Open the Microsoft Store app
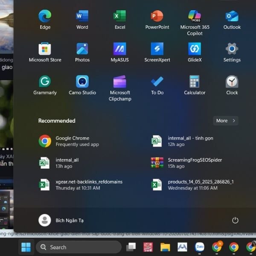The image size is (256, 256). [x=45, y=52]
